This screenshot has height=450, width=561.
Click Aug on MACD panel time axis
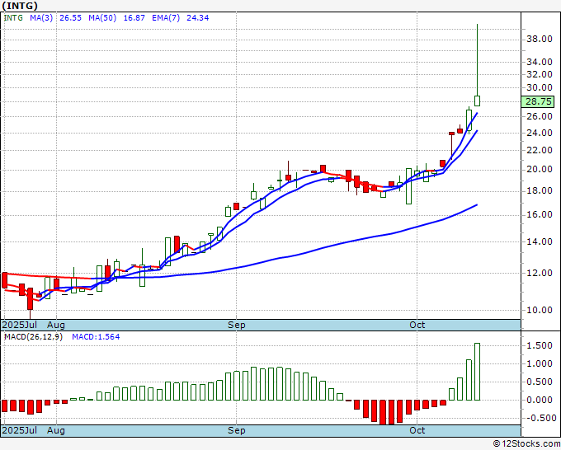[56, 430]
